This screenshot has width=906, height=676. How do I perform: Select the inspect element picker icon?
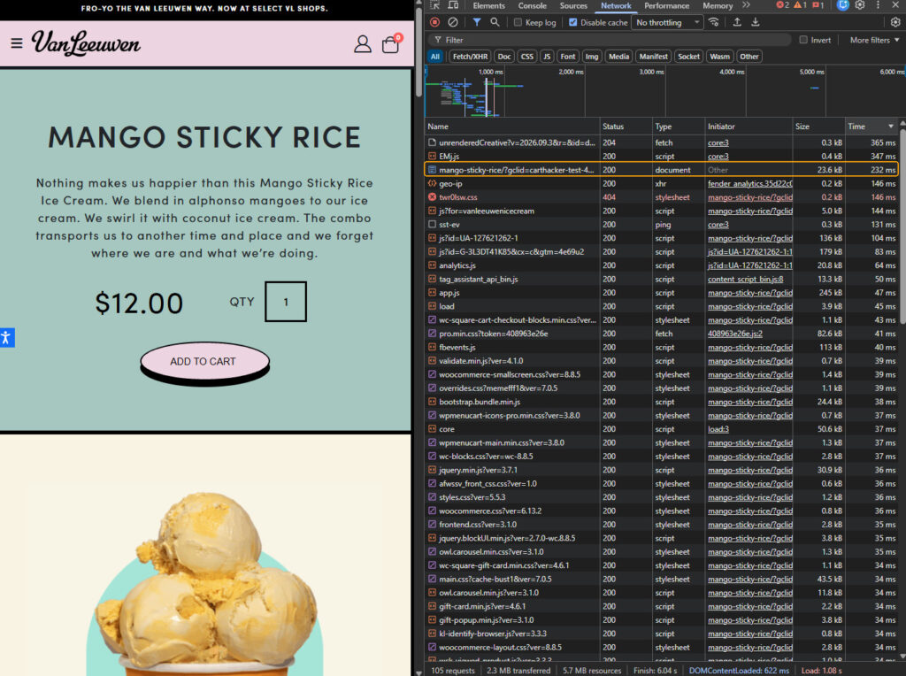click(435, 5)
